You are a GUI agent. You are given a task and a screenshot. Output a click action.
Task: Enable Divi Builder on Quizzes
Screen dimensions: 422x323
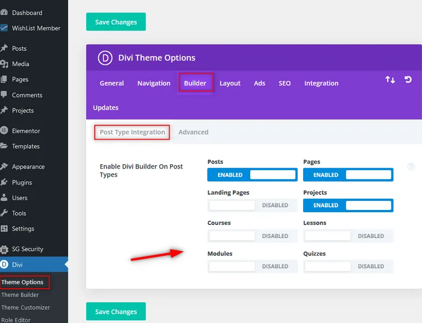point(348,266)
